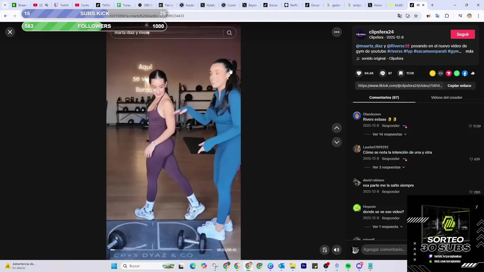Switch to Comentarios (87) tab
This screenshot has width=484, height=272.
tap(384, 97)
